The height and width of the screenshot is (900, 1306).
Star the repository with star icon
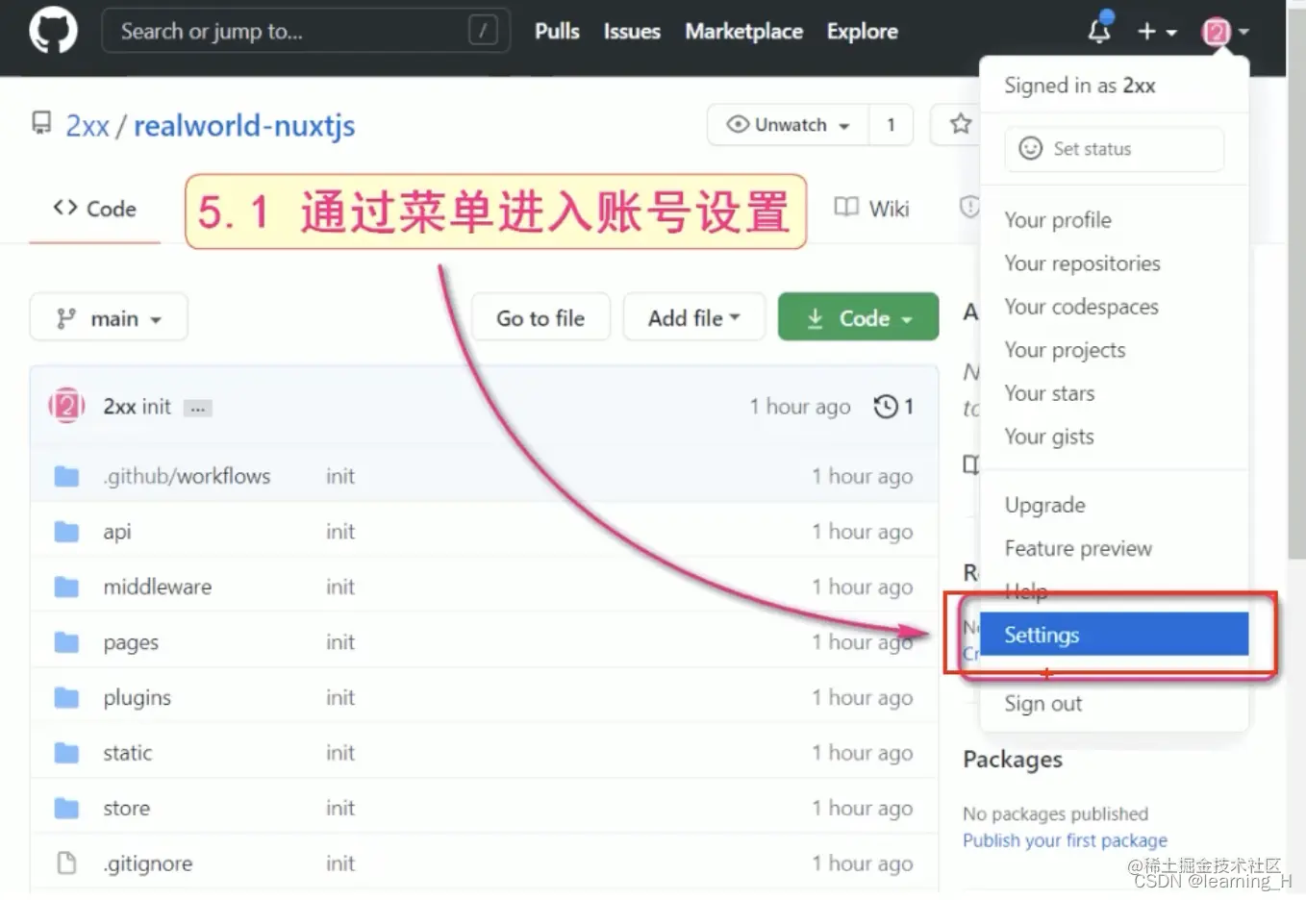960,124
